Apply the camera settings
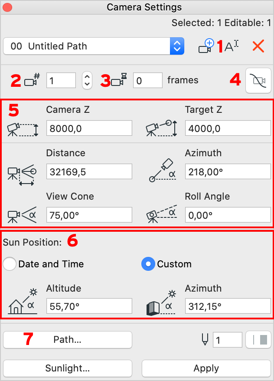274x381 pixels. tap(206, 368)
